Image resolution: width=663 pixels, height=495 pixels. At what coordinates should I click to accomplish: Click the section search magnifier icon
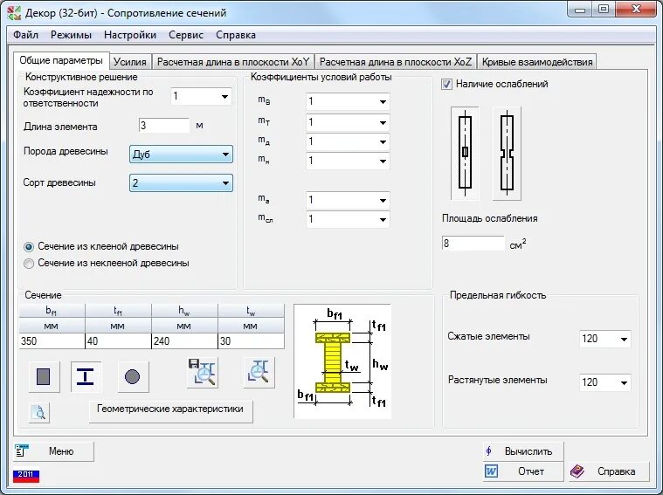pos(259,373)
